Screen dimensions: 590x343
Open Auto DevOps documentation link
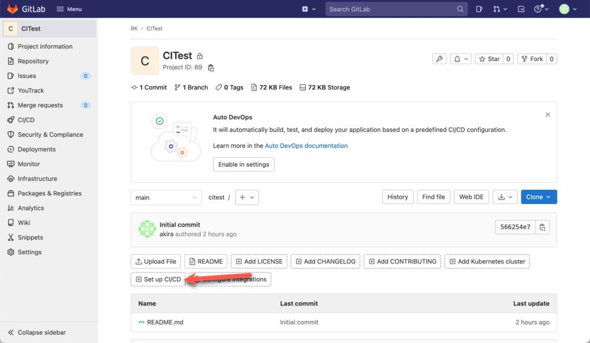click(x=307, y=146)
